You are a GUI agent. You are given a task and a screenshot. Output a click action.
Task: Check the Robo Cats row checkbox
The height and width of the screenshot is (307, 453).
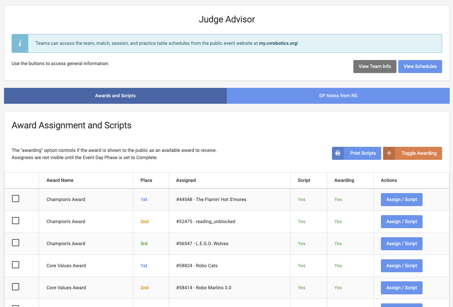click(x=16, y=265)
